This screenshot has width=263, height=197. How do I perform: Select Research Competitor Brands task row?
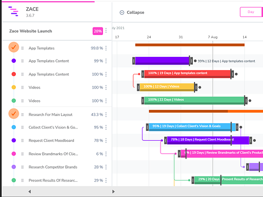coord(57,167)
